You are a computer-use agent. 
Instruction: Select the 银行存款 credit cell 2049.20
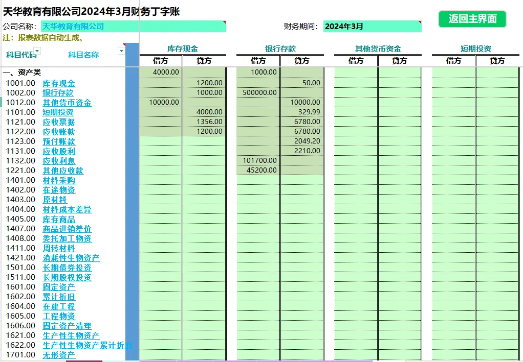(x=302, y=141)
